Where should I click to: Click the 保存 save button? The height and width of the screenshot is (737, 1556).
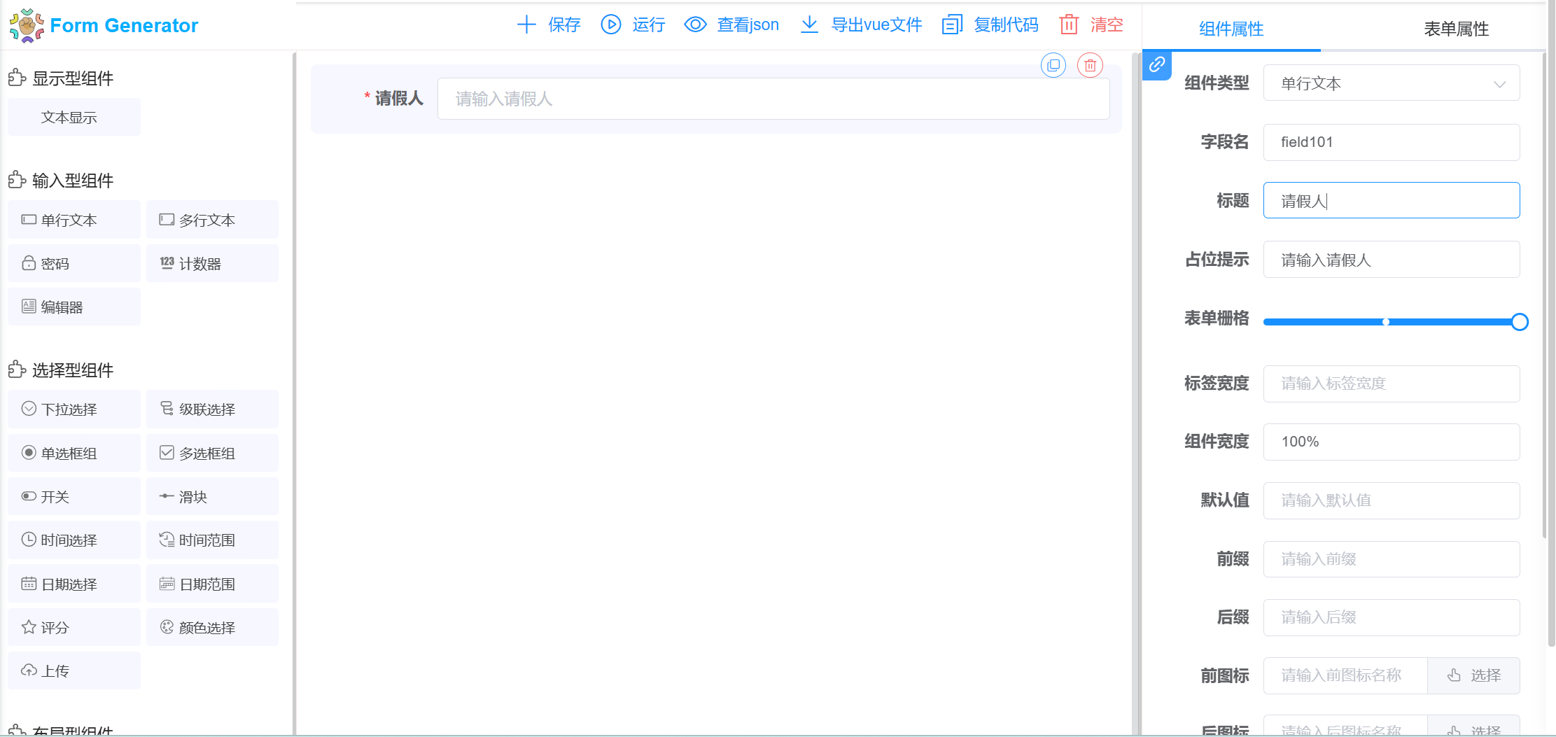(549, 24)
